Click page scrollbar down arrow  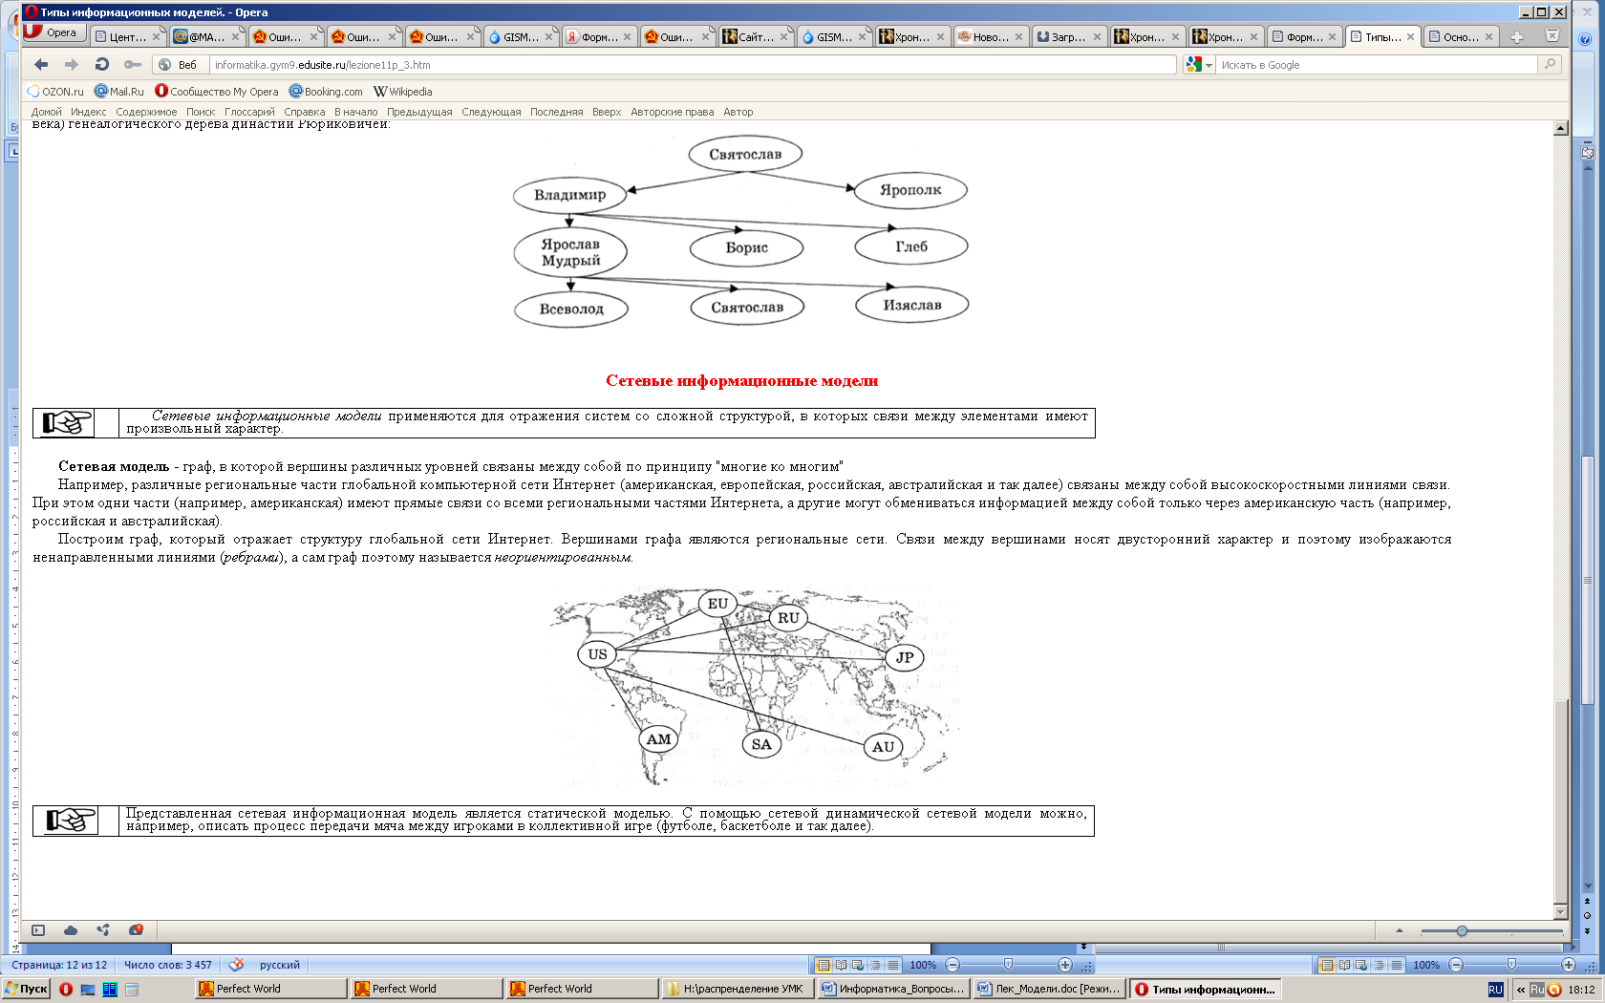click(1561, 912)
